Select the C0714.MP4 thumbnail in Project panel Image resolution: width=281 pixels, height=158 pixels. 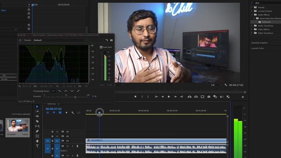point(18,126)
